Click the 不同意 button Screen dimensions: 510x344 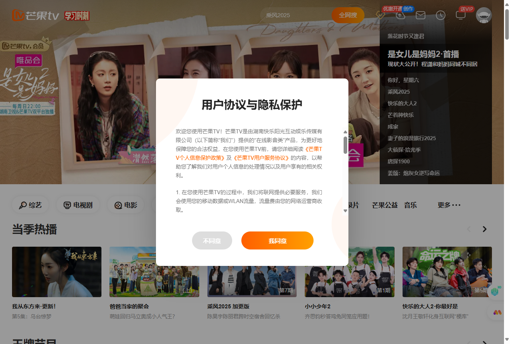point(212,240)
